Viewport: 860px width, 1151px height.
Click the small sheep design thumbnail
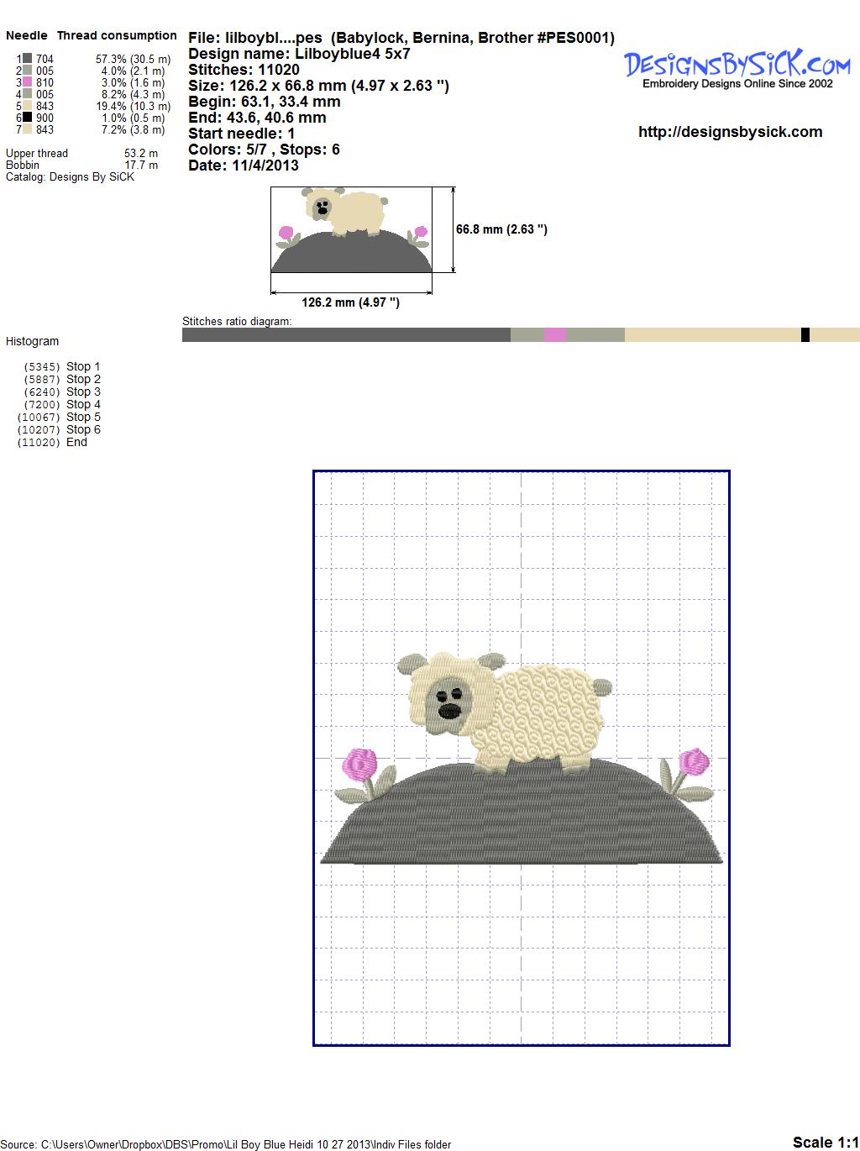click(x=351, y=229)
